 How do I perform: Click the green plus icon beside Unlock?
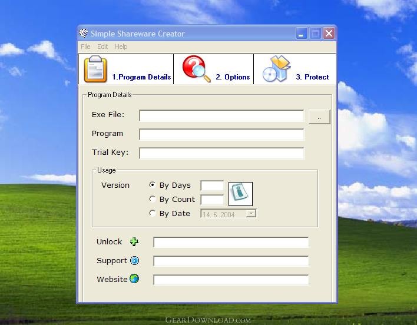tap(134, 241)
